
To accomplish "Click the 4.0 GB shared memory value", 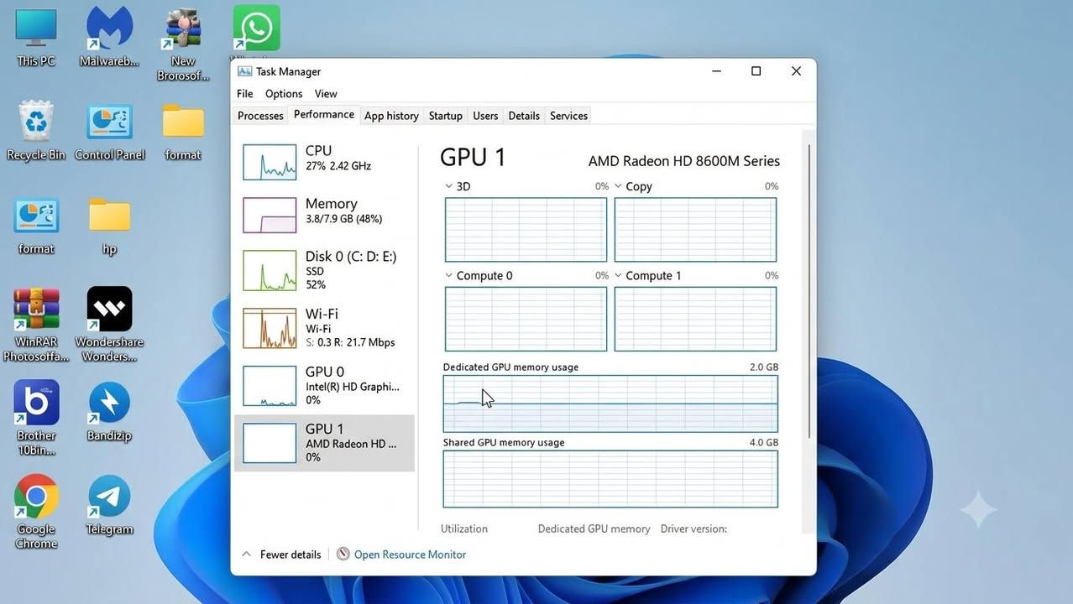I will click(763, 443).
